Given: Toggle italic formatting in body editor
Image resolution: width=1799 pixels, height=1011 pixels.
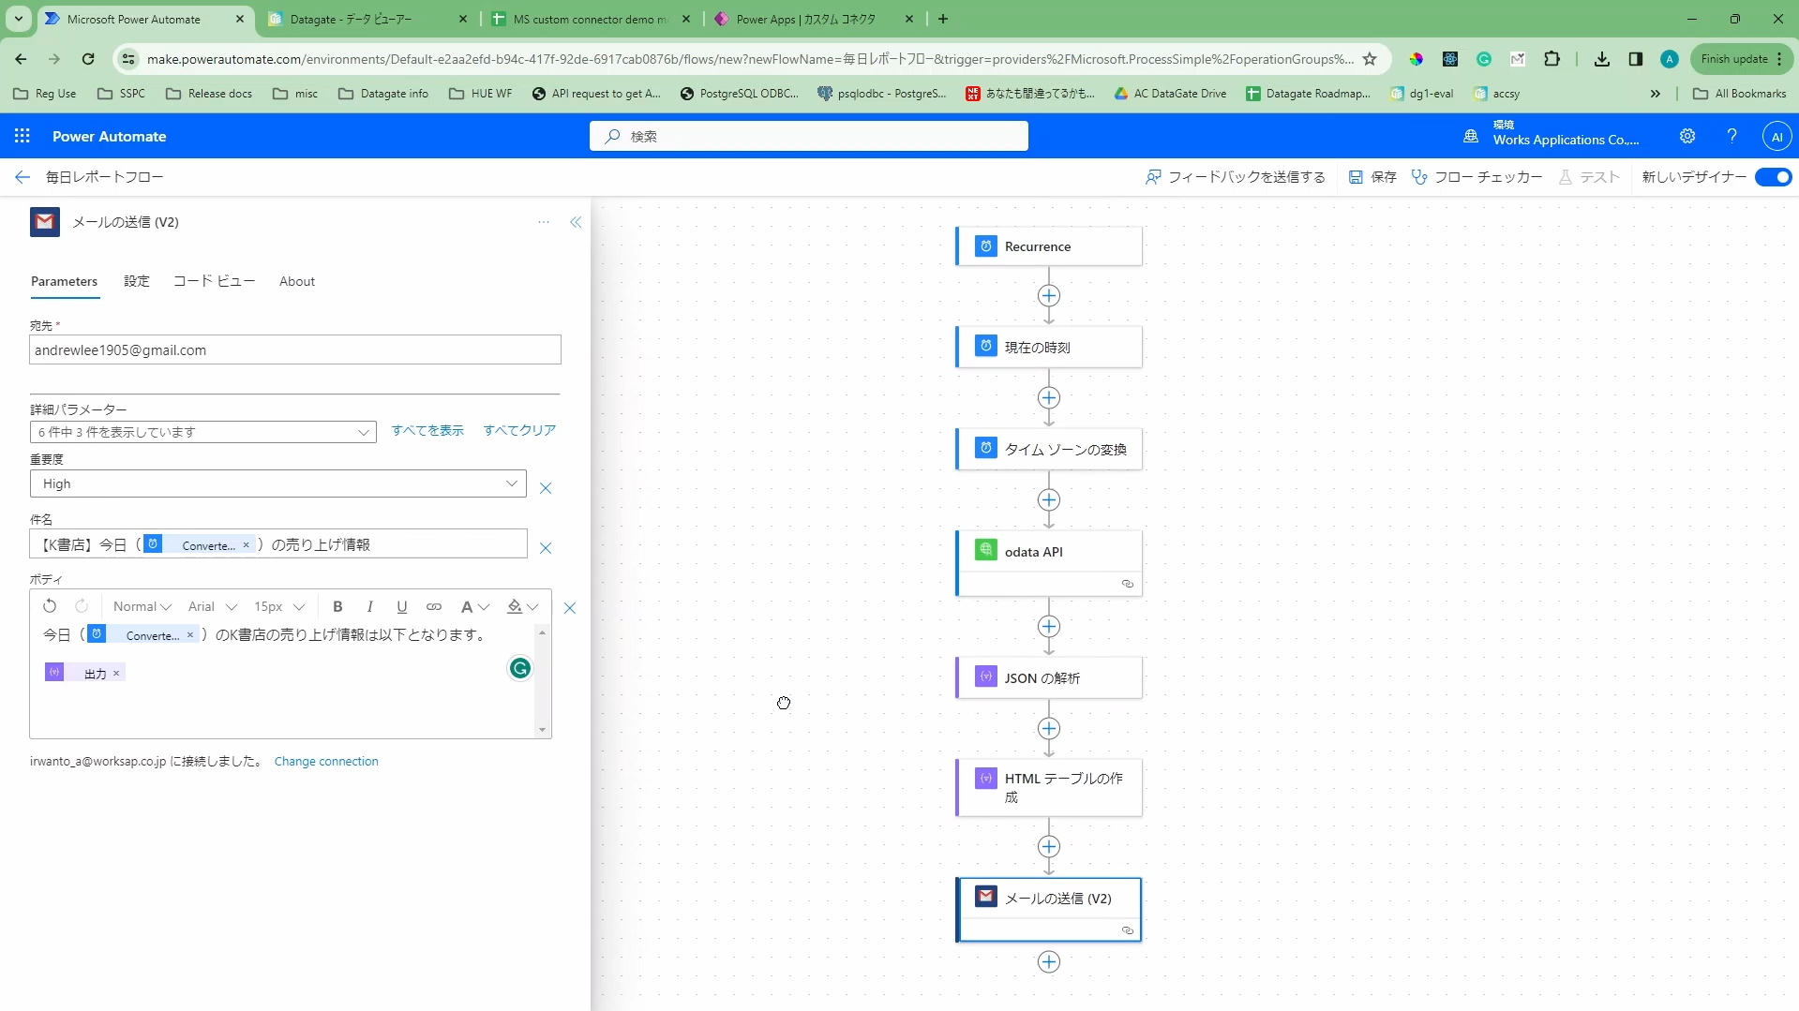Looking at the screenshot, I should click(370, 606).
